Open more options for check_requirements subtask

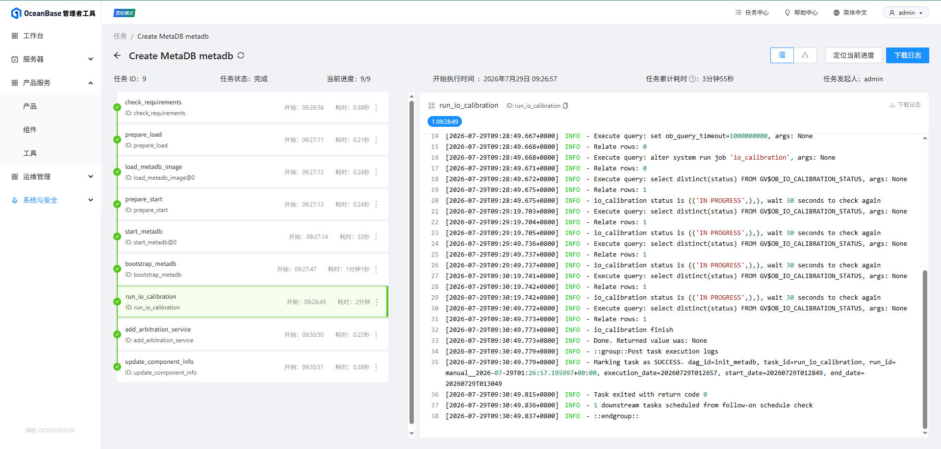click(x=376, y=108)
